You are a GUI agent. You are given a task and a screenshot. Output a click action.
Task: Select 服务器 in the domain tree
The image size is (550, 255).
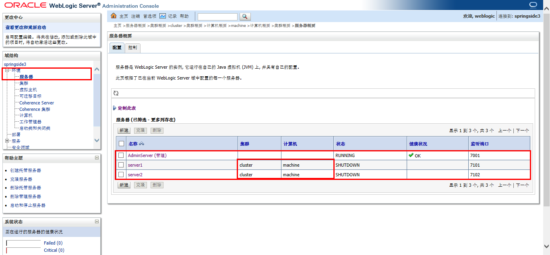26,77
